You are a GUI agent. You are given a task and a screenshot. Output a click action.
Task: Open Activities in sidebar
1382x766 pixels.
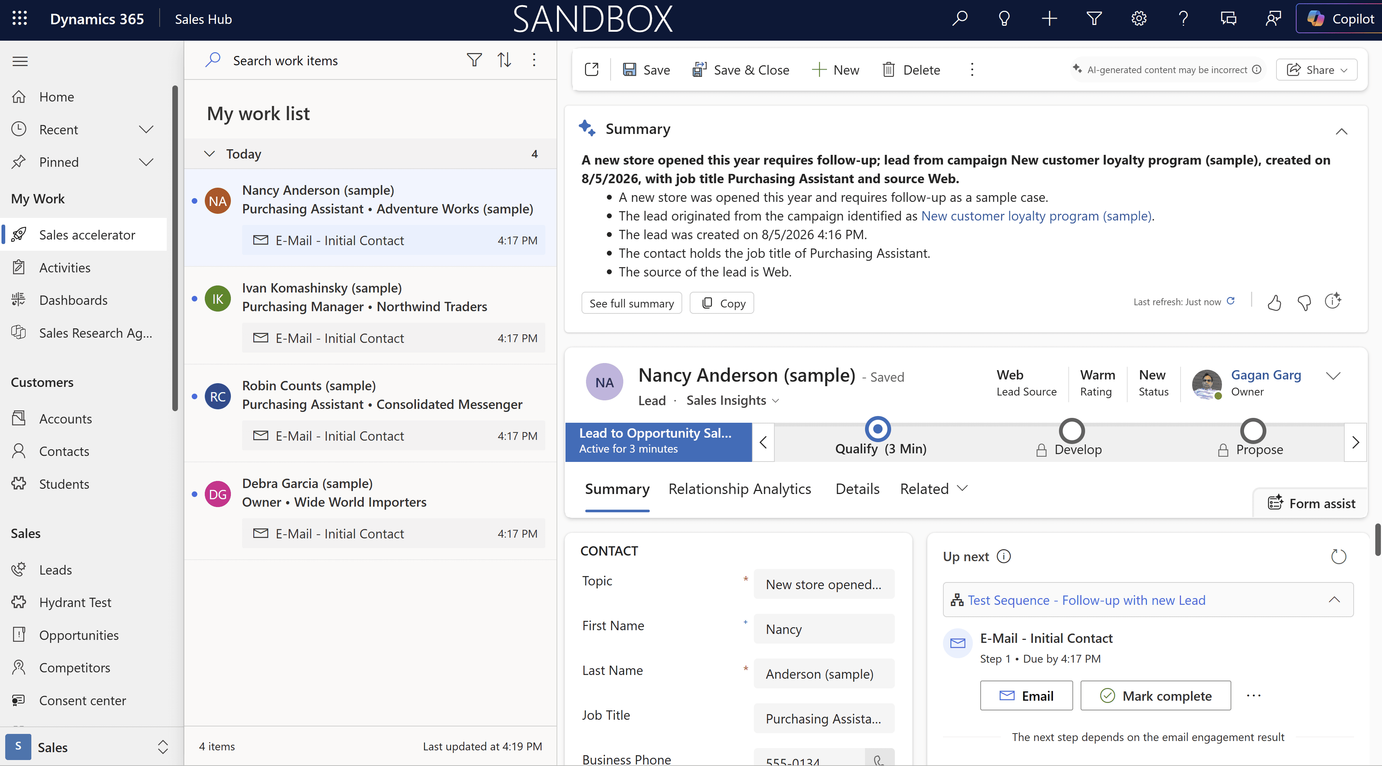pos(65,267)
